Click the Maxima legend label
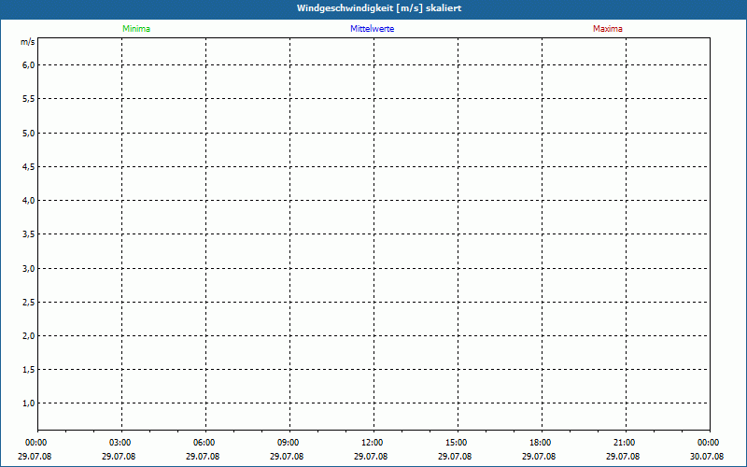The image size is (747, 467). pyautogui.click(x=607, y=29)
